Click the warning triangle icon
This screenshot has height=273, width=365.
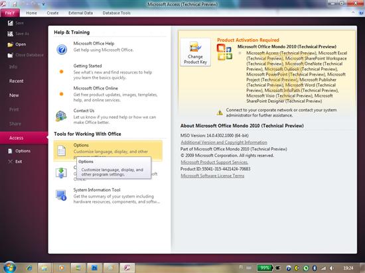point(220,113)
